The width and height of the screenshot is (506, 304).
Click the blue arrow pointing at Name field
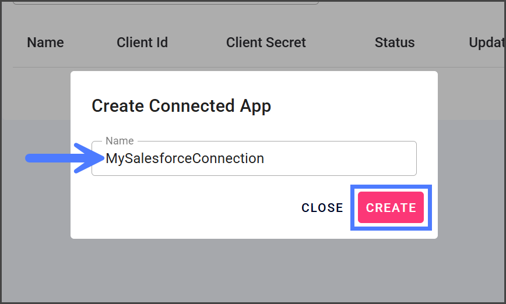61,158
